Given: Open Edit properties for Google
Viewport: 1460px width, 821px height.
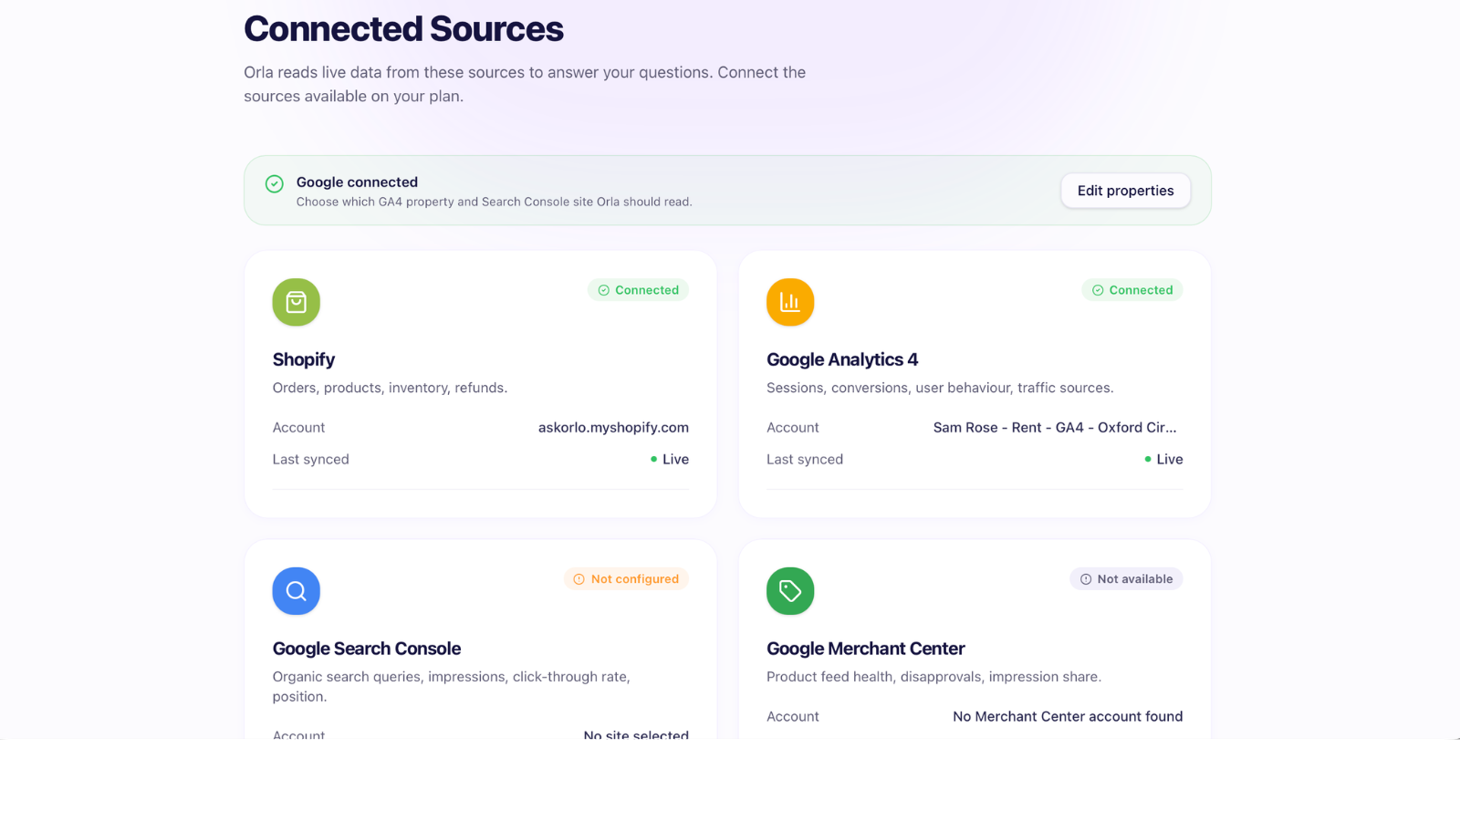Looking at the screenshot, I should pos(1125,191).
